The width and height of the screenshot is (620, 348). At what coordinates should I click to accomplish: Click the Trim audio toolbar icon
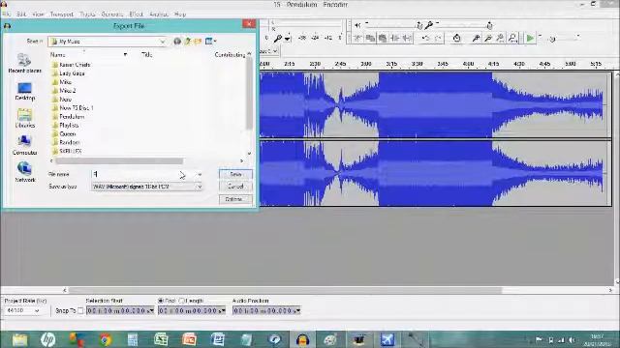coord(394,38)
